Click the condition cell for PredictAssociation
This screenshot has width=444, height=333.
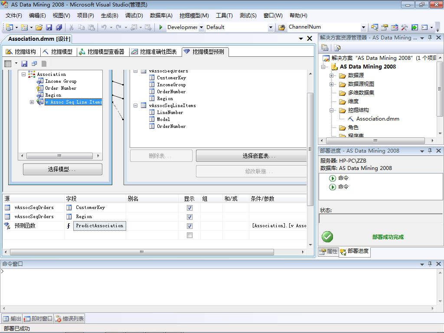(x=279, y=225)
